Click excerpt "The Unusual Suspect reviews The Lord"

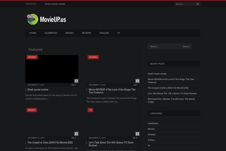click(111, 100)
